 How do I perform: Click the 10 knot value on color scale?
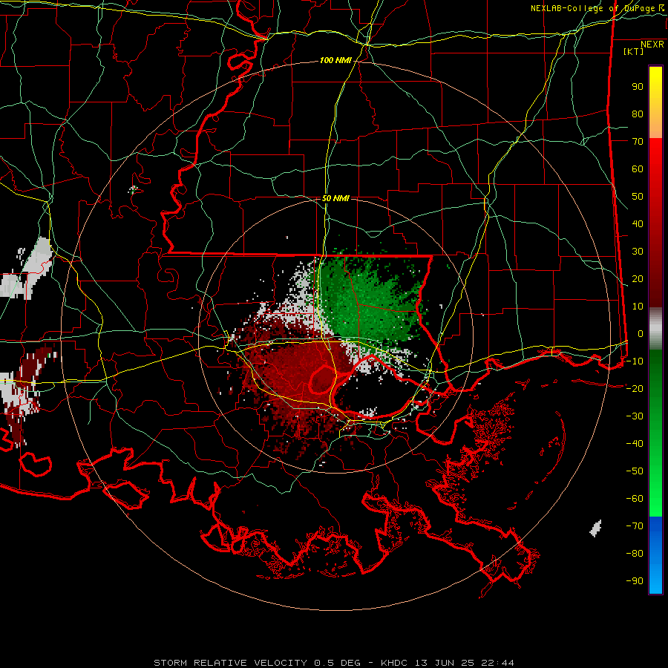638,307
